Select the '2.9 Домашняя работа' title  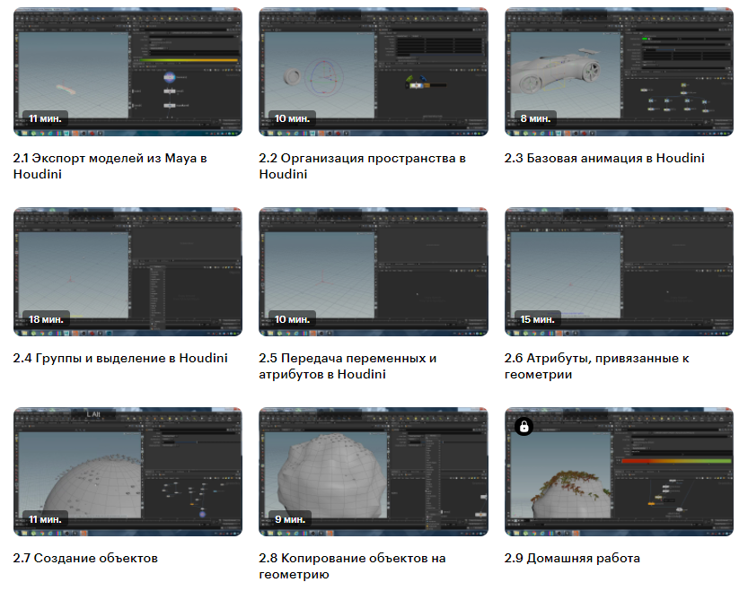pos(572,559)
